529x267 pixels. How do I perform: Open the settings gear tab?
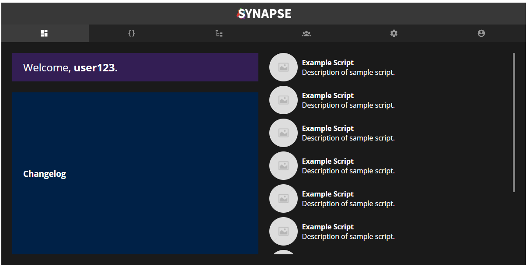(x=394, y=33)
